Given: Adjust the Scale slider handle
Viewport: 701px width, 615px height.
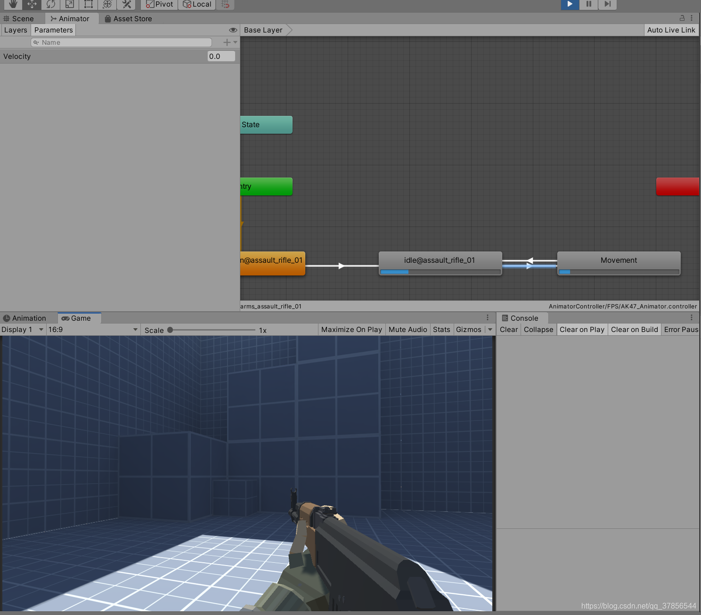Looking at the screenshot, I should (x=170, y=330).
